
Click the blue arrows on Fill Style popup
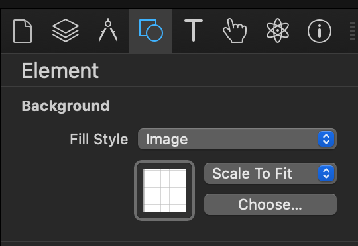(326, 139)
